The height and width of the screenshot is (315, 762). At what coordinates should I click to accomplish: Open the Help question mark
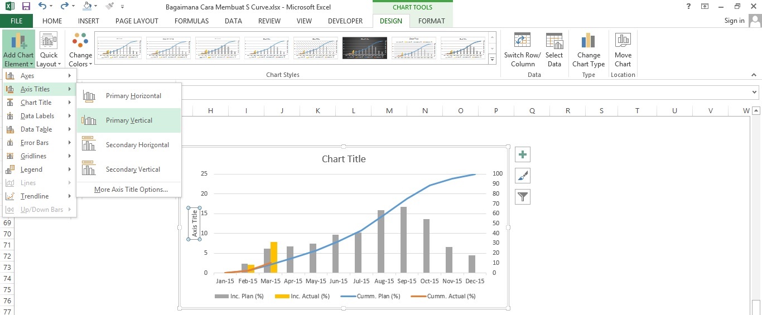click(689, 6)
